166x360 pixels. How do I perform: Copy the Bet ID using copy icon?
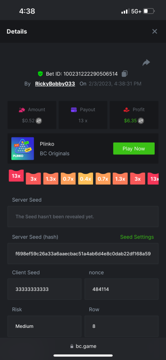coord(125,73)
